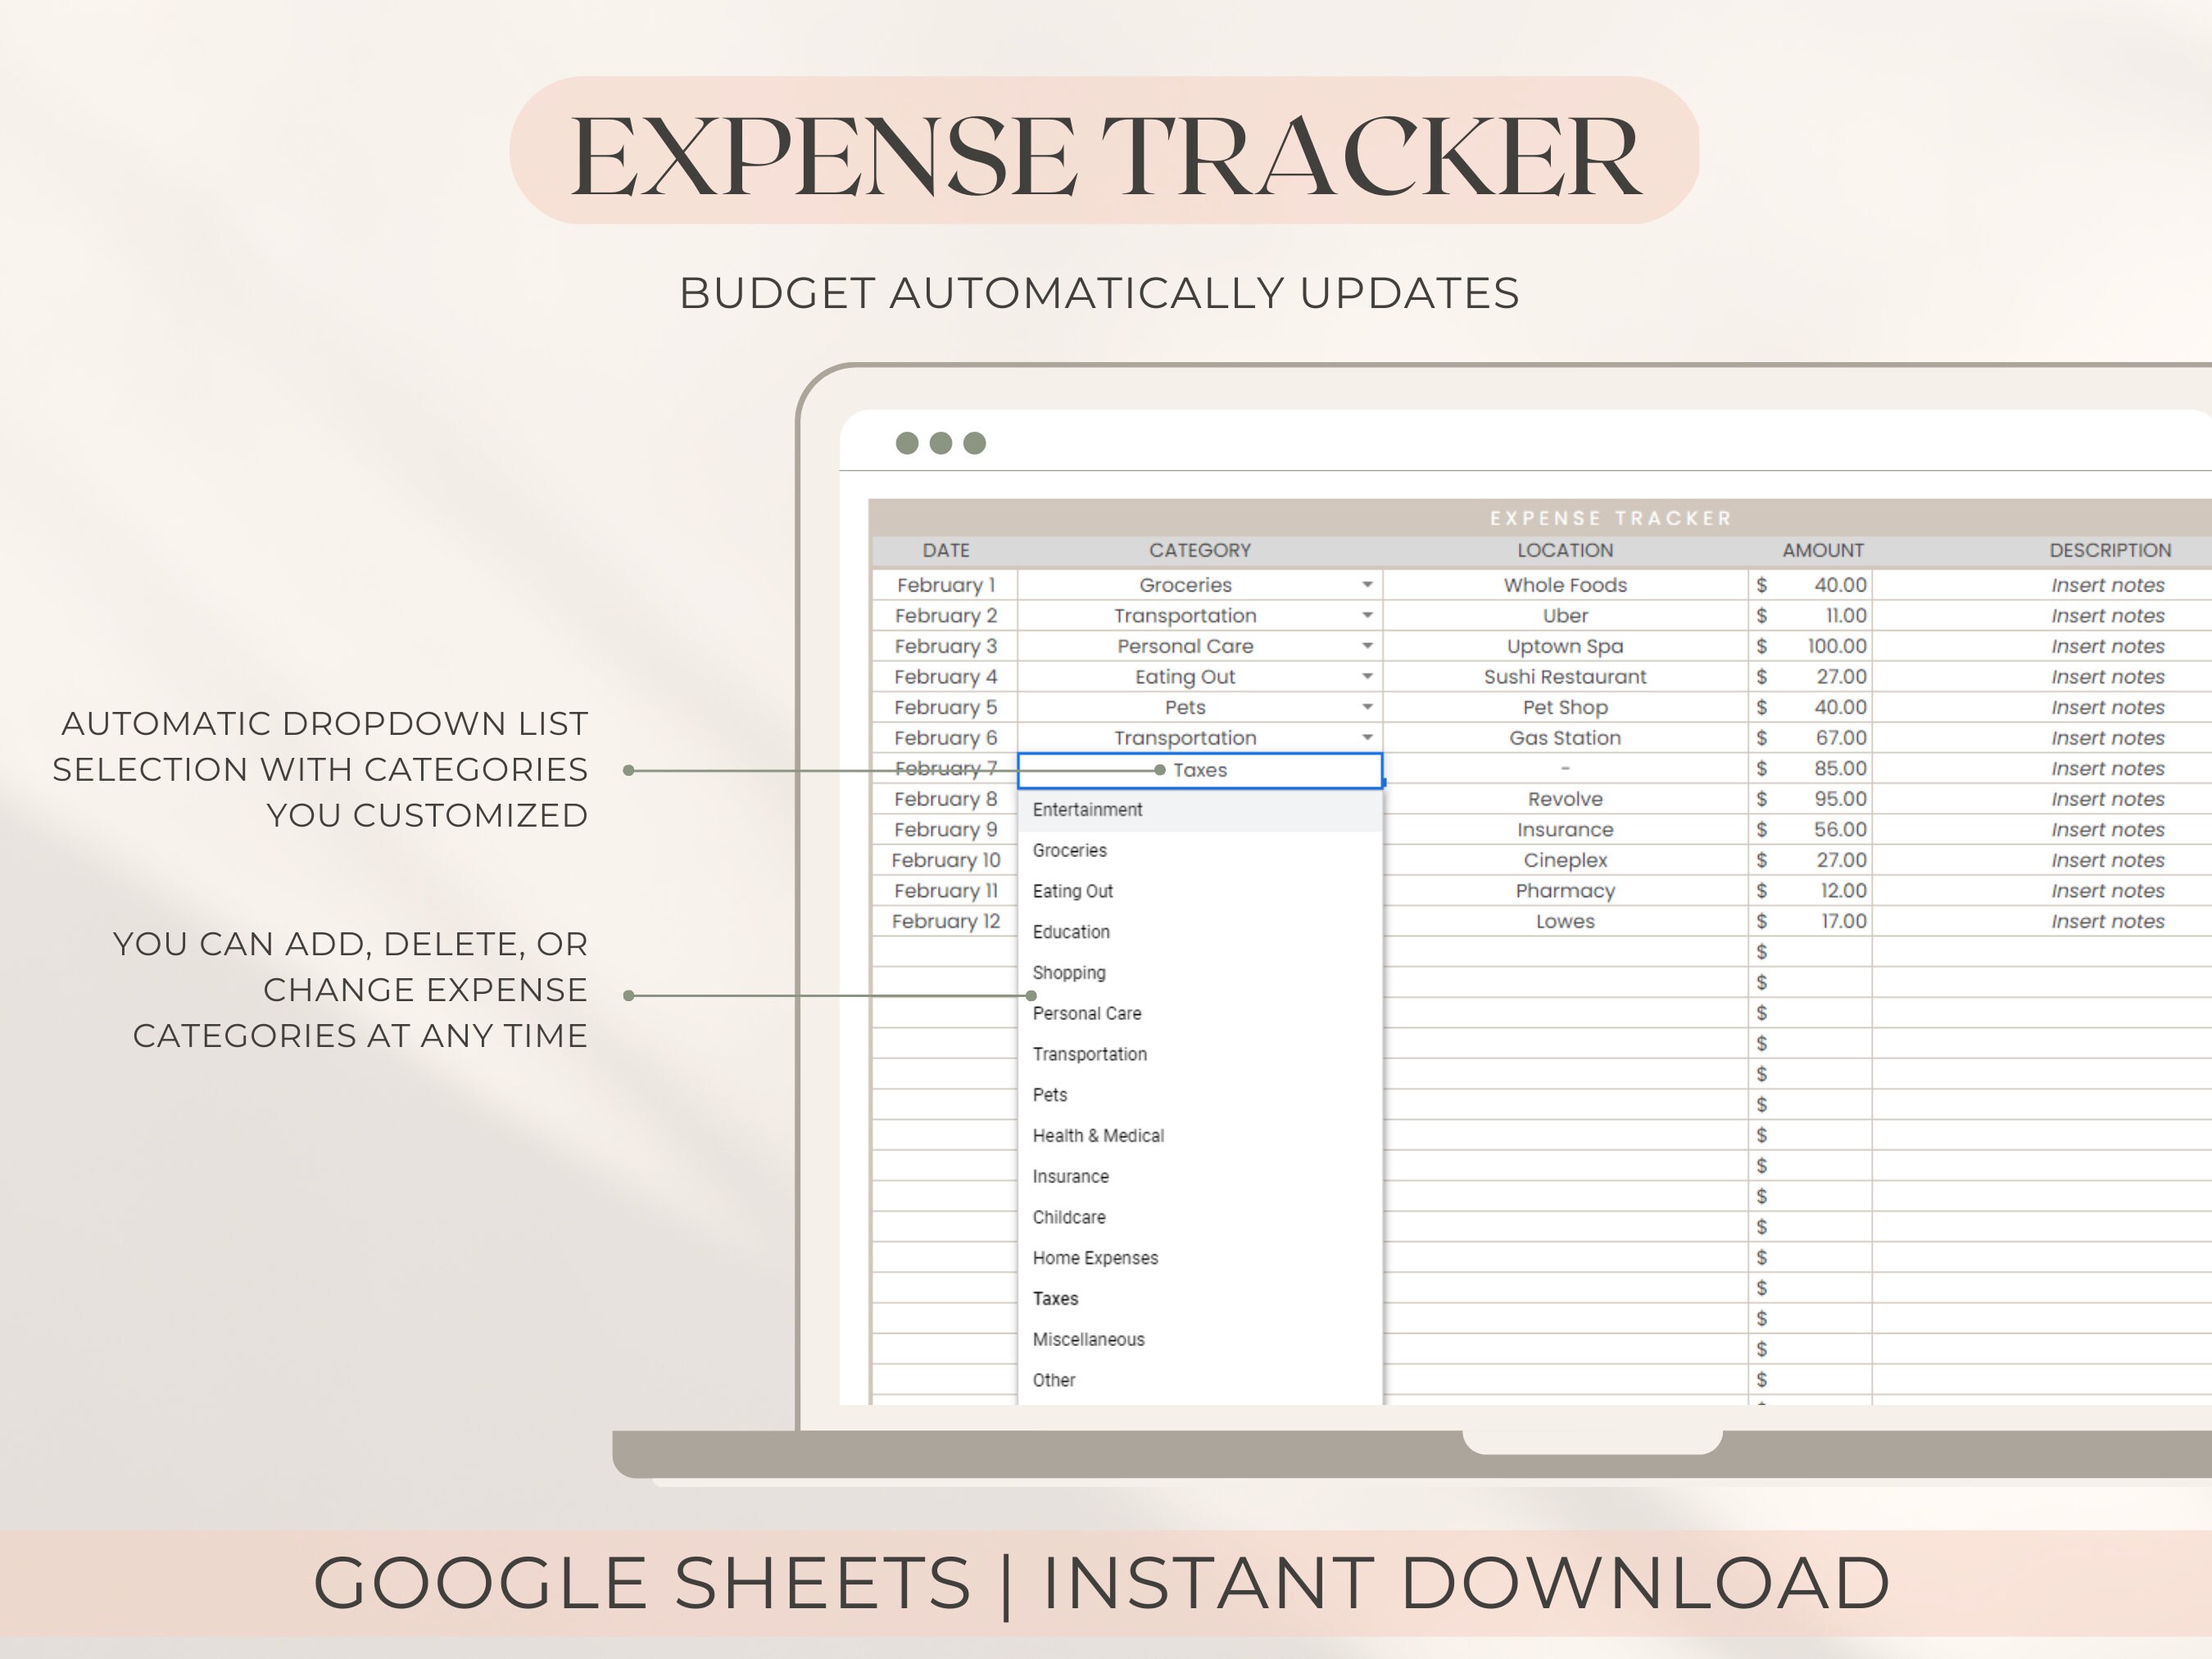Select the 85.00 amount cell
2212x1659 pixels.
coord(1810,768)
